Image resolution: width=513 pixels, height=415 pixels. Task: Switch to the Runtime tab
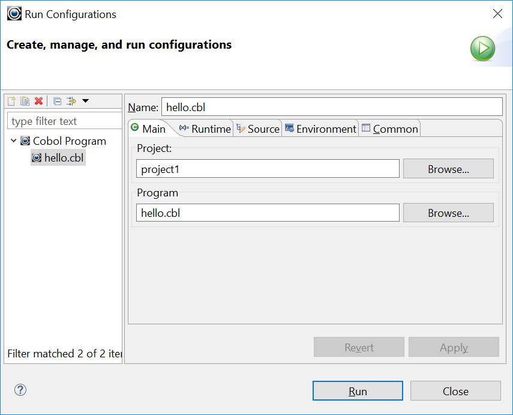click(207, 129)
